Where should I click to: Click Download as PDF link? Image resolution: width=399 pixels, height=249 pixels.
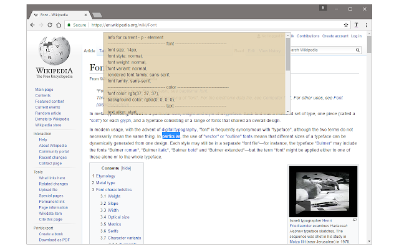tap(54, 240)
